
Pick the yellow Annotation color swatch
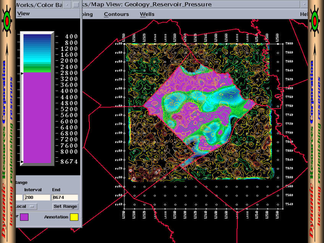(74, 217)
